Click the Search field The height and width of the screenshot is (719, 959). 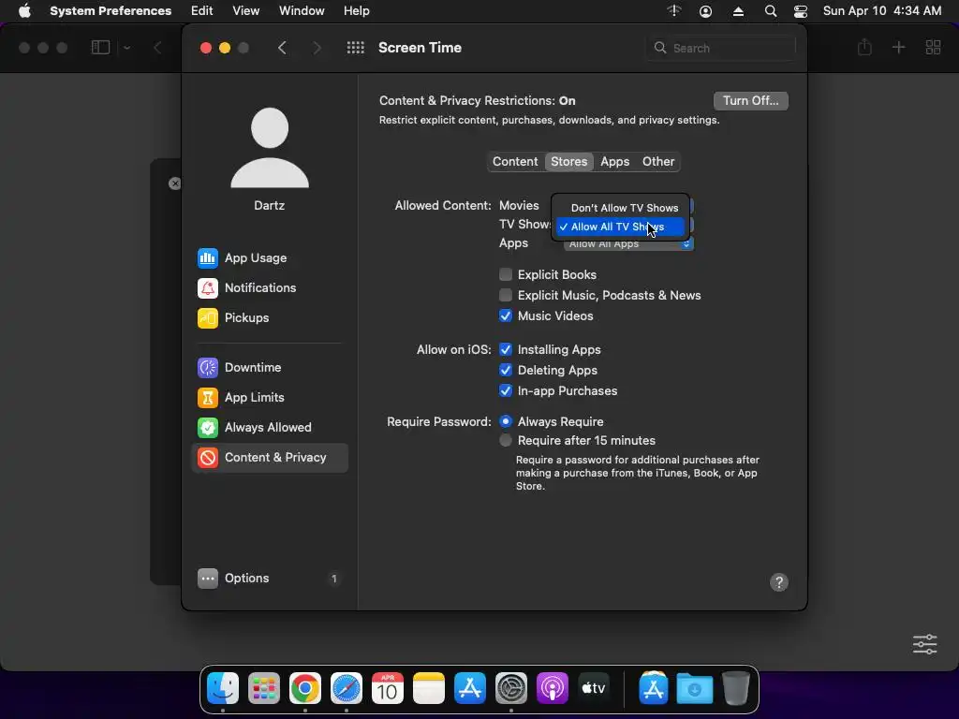point(721,48)
